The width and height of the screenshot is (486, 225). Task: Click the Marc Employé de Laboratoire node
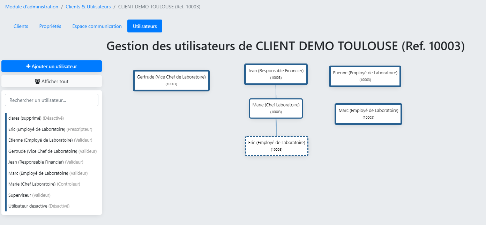pyautogui.click(x=368, y=114)
